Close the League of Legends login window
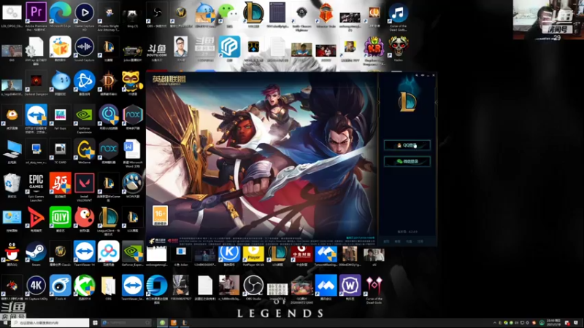The image size is (584, 328). click(x=433, y=76)
